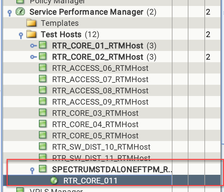Click the green icon of RTR_CORE_05_RTMHost
The width and height of the screenshot is (224, 192).
[x=43, y=135]
